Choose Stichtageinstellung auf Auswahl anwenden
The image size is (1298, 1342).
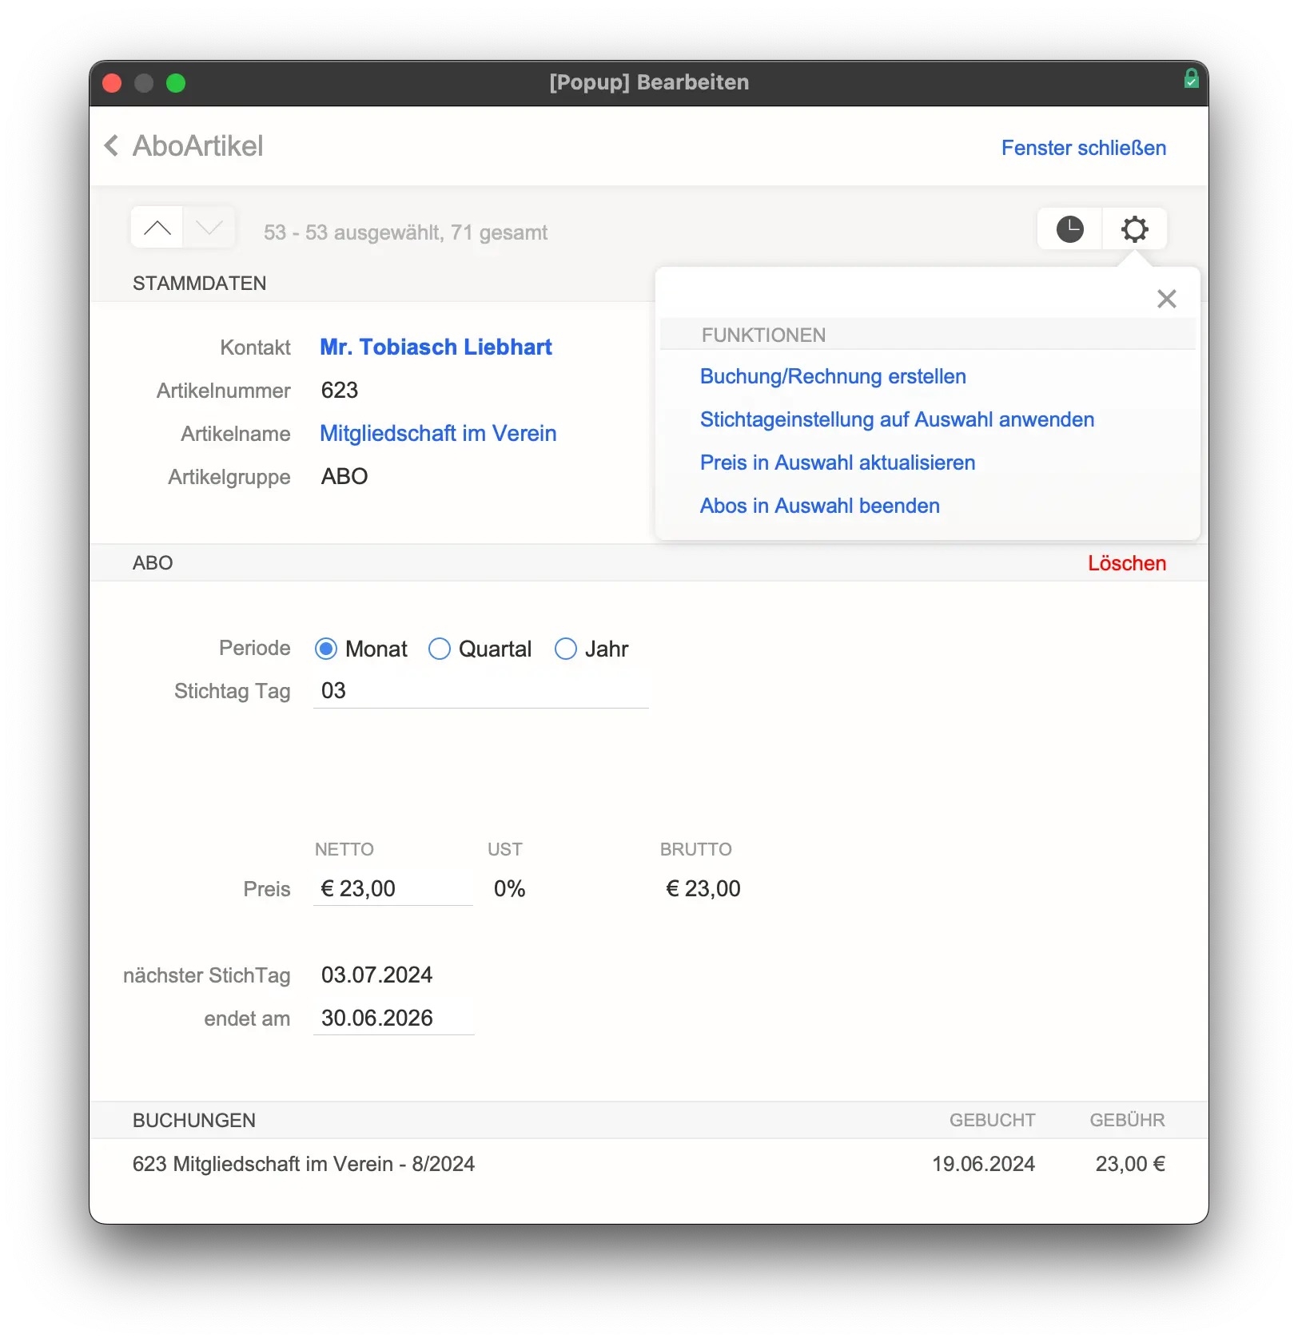click(x=897, y=419)
